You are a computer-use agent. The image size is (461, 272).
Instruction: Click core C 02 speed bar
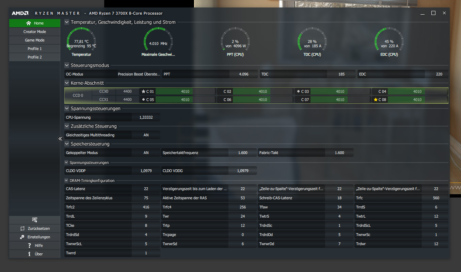coord(263,91)
